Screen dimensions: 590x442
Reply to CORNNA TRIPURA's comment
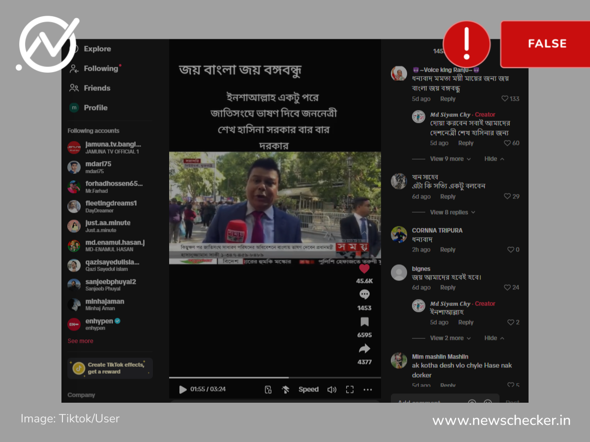pyautogui.click(x=448, y=249)
